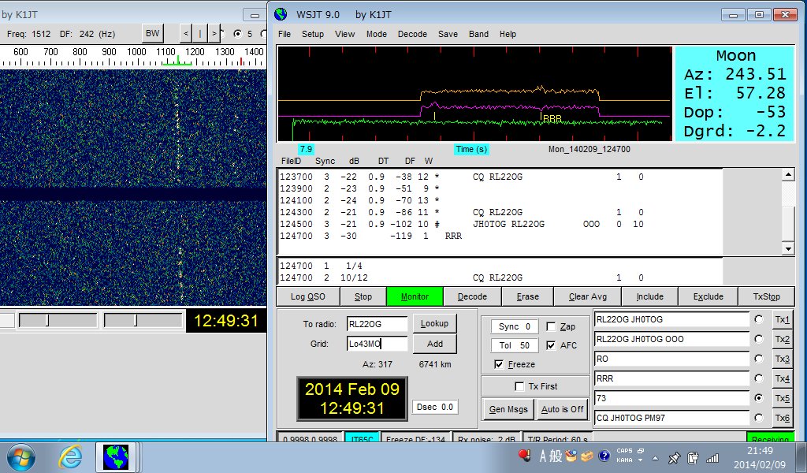Click the decode row '124500 JH0TOG RL22OG OOO'
Viewport: 807px width, 473px height.
point(462,224)
